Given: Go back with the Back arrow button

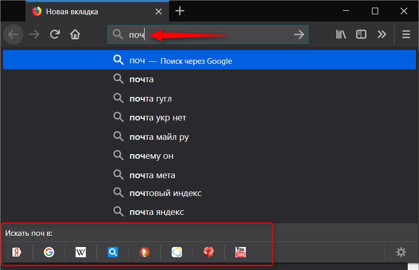Looking at the screenshot, I should (x=13, y=34).
